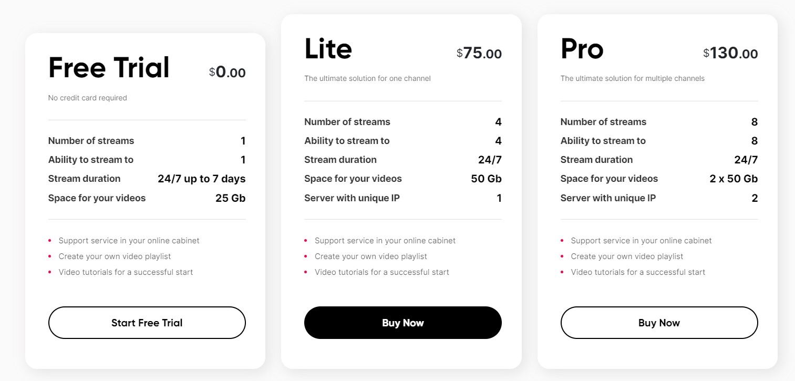This screenshot has width=795, height=381.
Task: Click Free Trial 'Create your own video playlist'
Action: click(x=115, y=256)
